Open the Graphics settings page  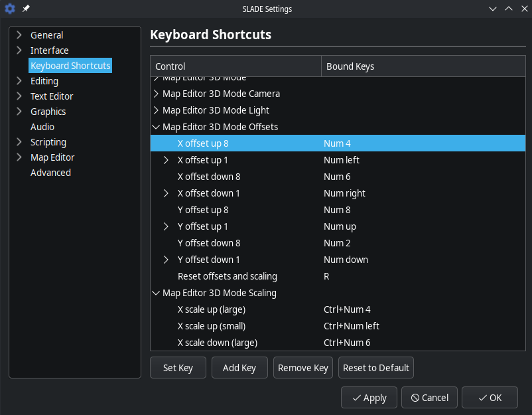pyautogui.click(x=48, y=112)
